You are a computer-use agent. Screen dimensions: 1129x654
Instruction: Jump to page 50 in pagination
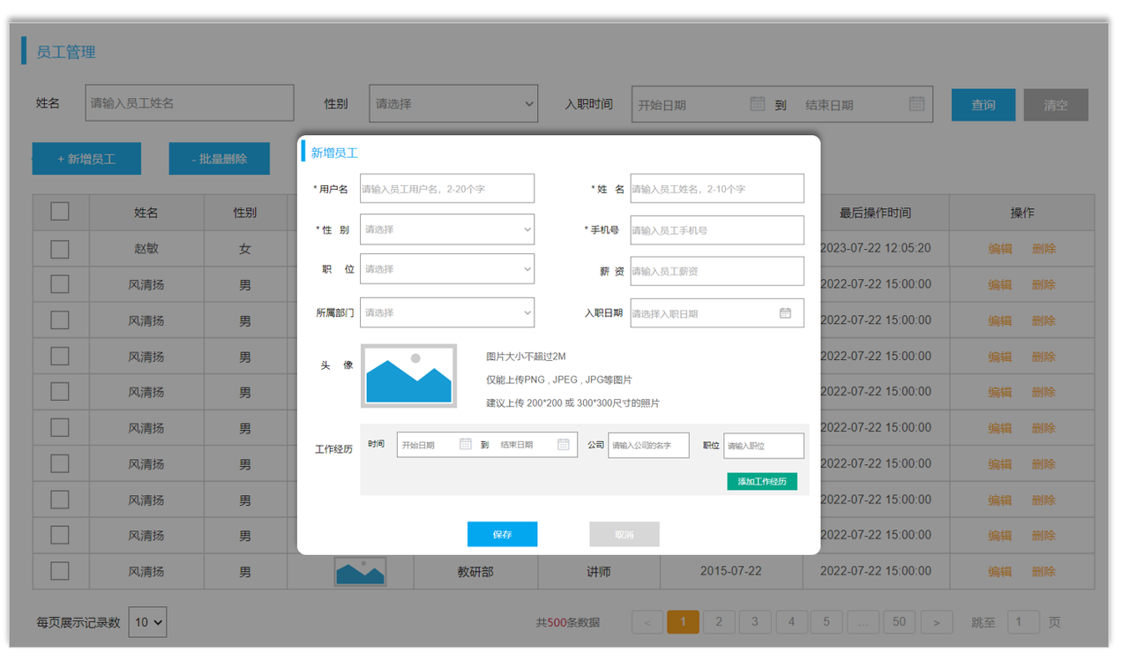point(899,622)
